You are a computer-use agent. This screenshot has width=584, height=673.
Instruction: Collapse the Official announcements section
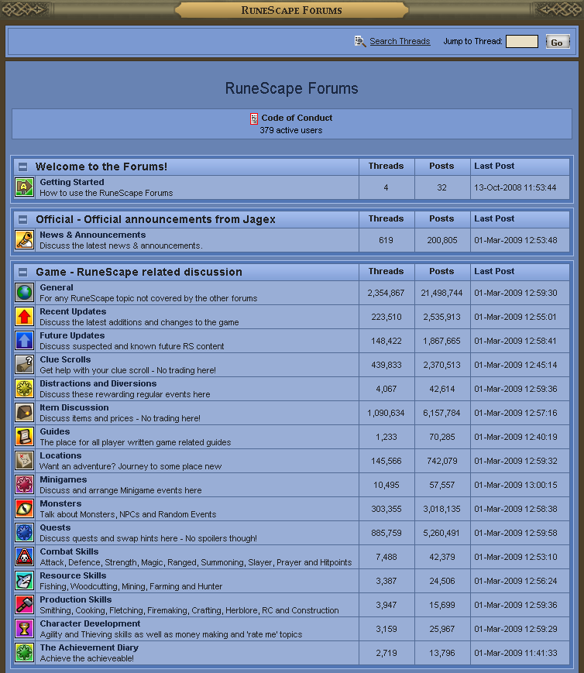pyautogui.click(x=22, y=220)
